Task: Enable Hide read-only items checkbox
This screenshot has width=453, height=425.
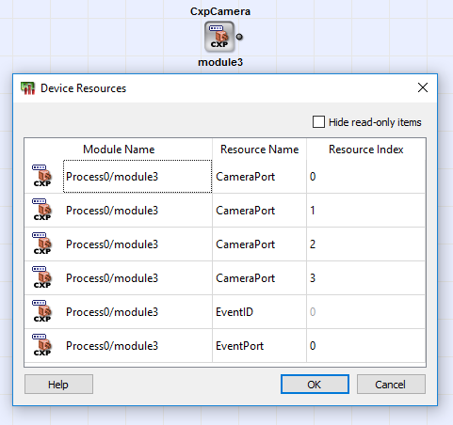Action: pos(318,122)
